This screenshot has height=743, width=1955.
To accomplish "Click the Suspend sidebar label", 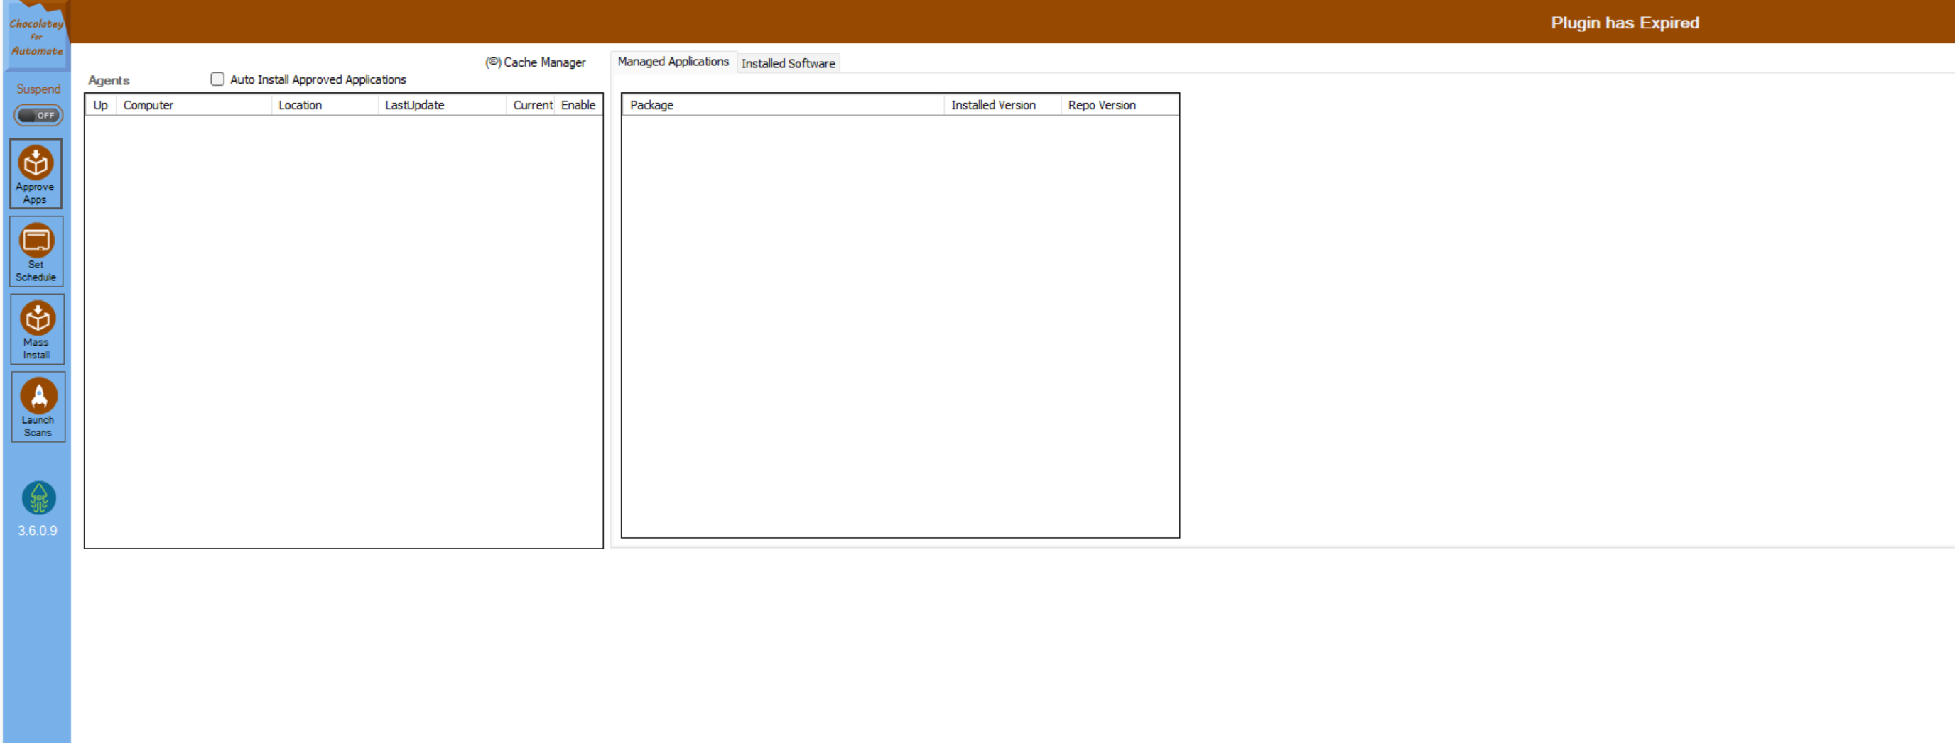I will (x=37, y=89).
